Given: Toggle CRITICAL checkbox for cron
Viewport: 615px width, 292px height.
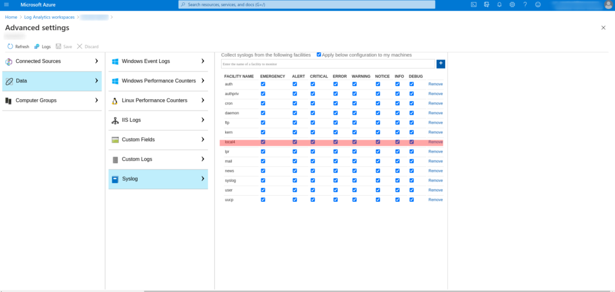Looking at the screenshot, I should click(x=312, y=103).
